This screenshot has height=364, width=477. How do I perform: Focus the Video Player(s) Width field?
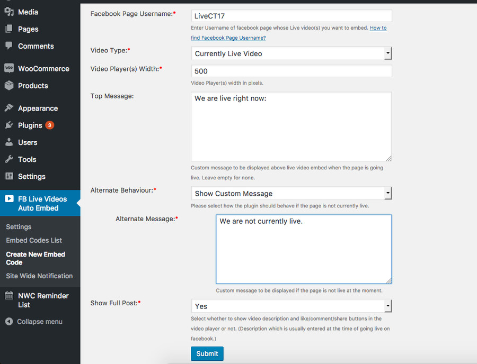pos(291,71)
